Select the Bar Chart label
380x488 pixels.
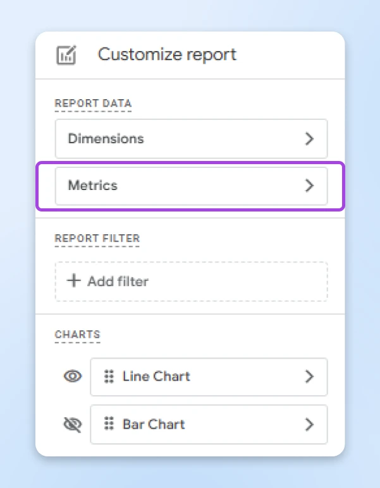154,424
